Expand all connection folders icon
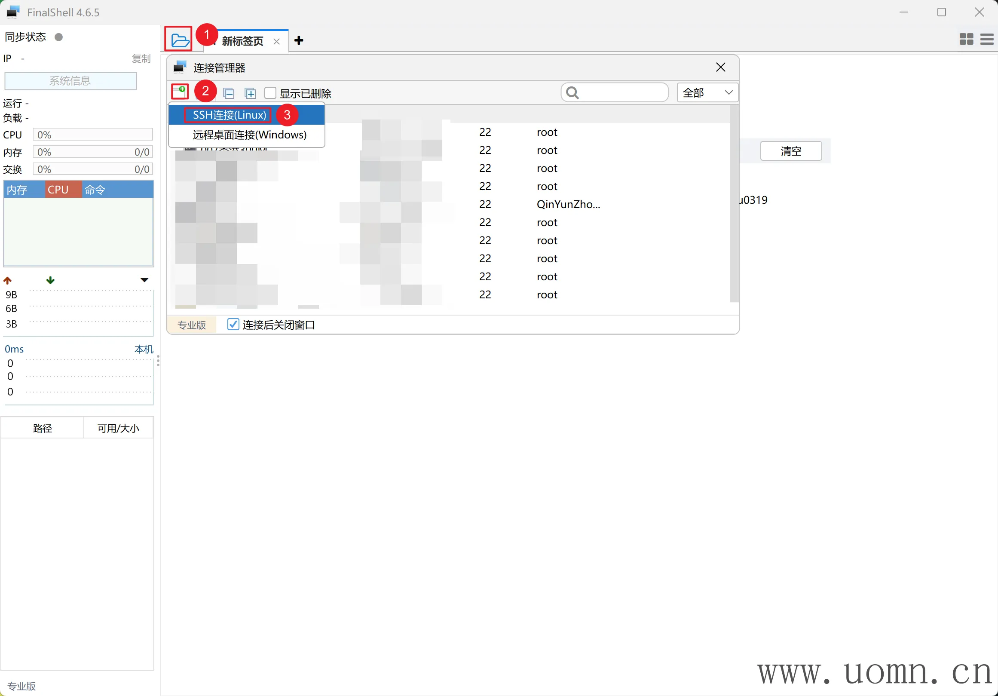 pyautogui.click(x=250, y=93)
